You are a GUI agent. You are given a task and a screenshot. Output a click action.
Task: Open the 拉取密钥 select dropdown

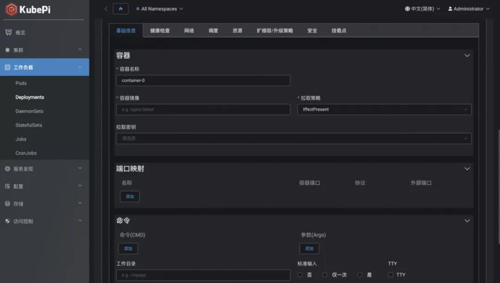tap(294, 138)
